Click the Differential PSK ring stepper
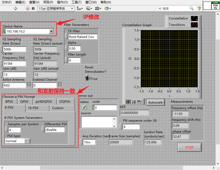 (43, 129)
